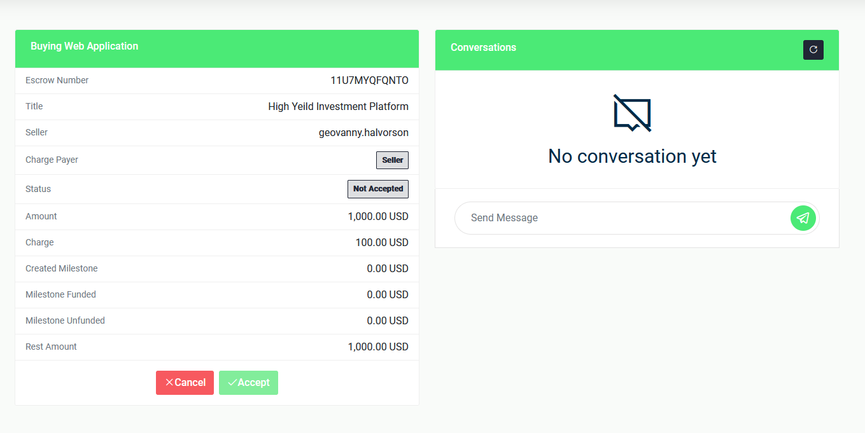Click the No conversation yet message
The width and height of the screenshot is (865, 433).
point(632,156)
